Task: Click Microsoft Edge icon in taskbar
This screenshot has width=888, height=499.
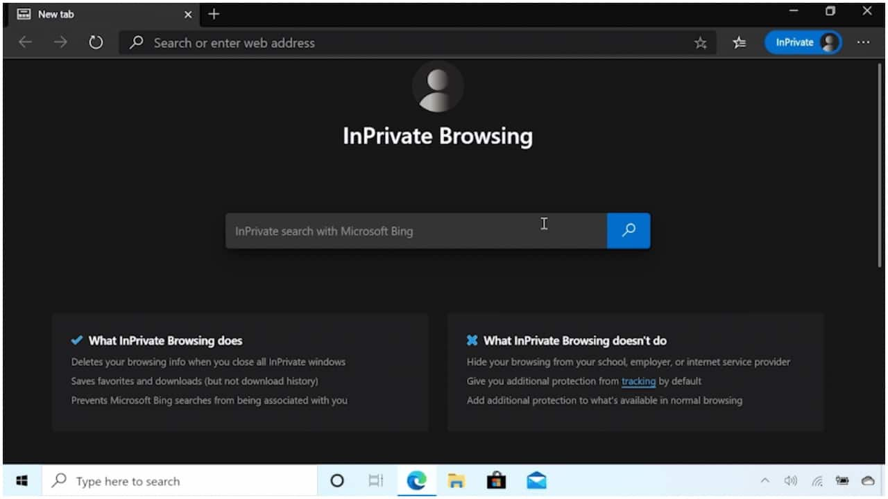Action: (416, 480)
